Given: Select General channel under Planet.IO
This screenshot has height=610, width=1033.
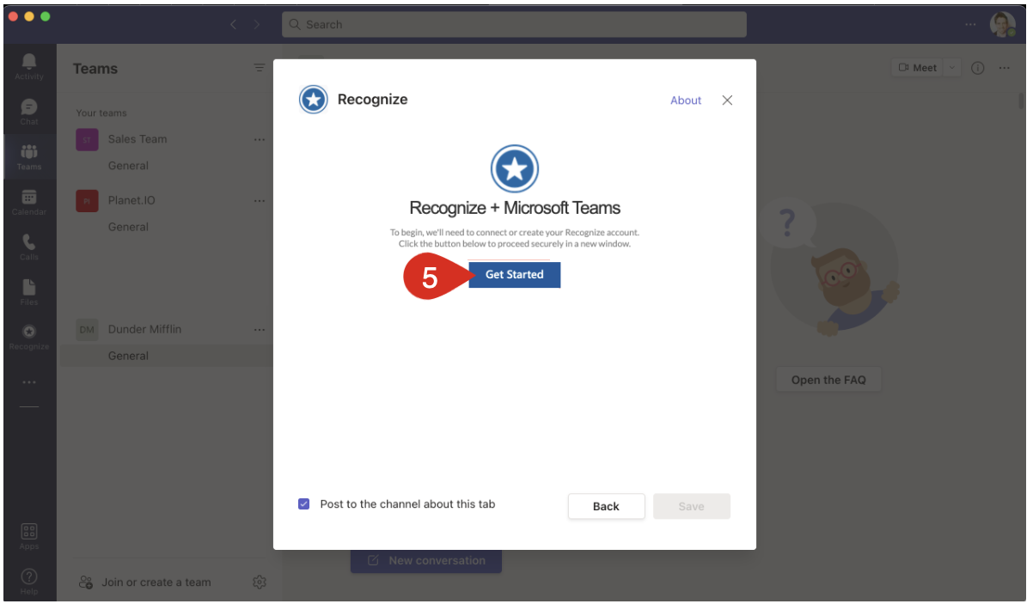Looking at the screenshot, I should (128, 227).
